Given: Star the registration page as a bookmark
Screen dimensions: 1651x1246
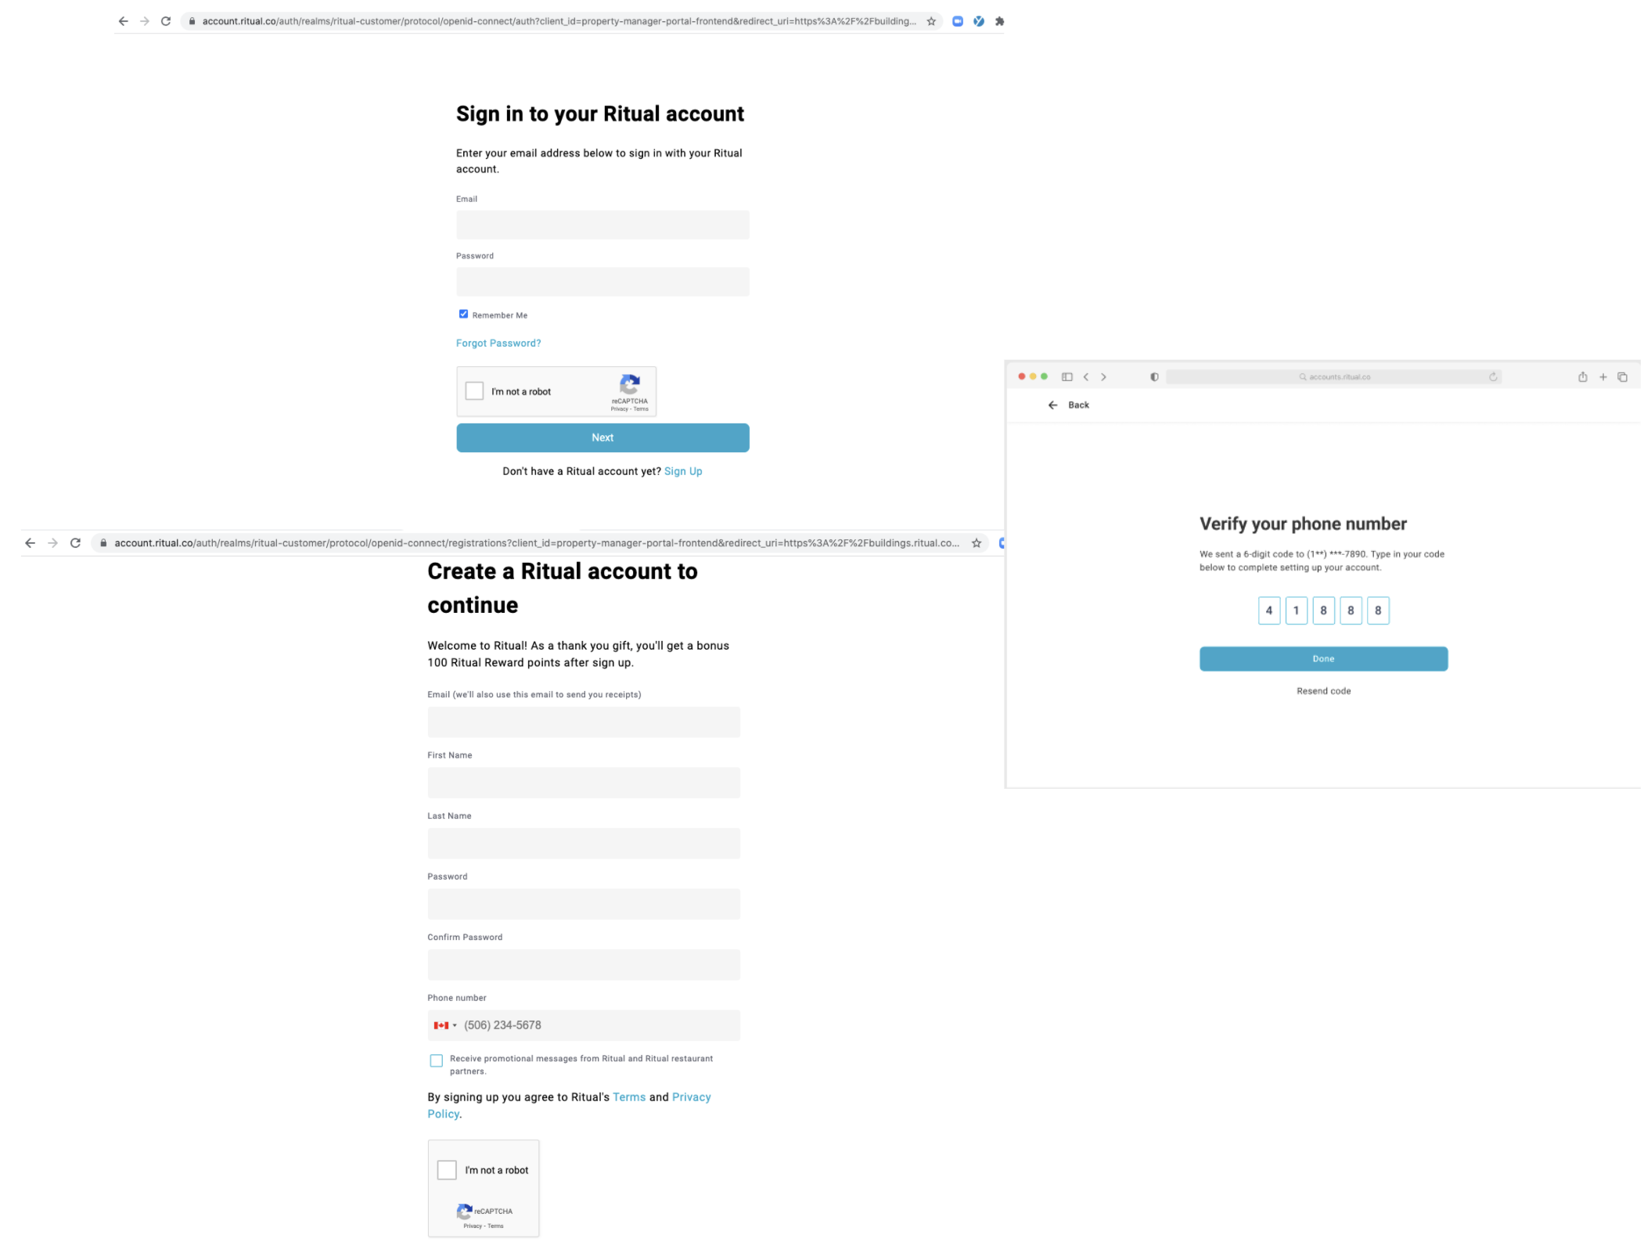Looking at the screenshot, I should 977,543.
